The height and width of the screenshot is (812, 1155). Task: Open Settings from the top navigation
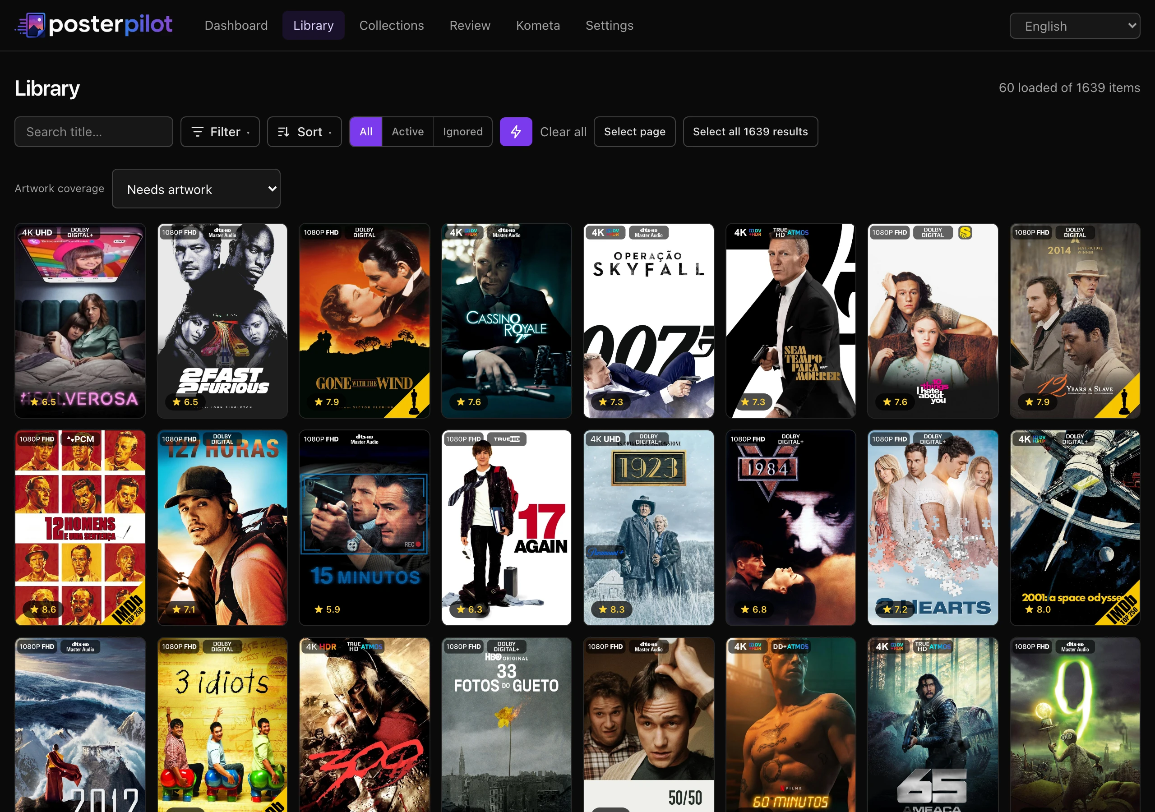609,25
